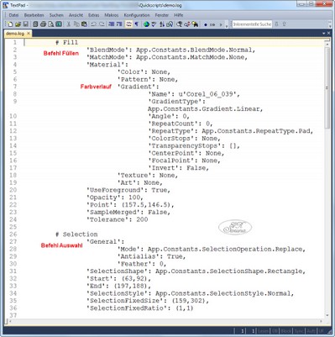Open the Makros menu
Image resolution: width=335 pixels, height=337 pixels.
[112, 15]
